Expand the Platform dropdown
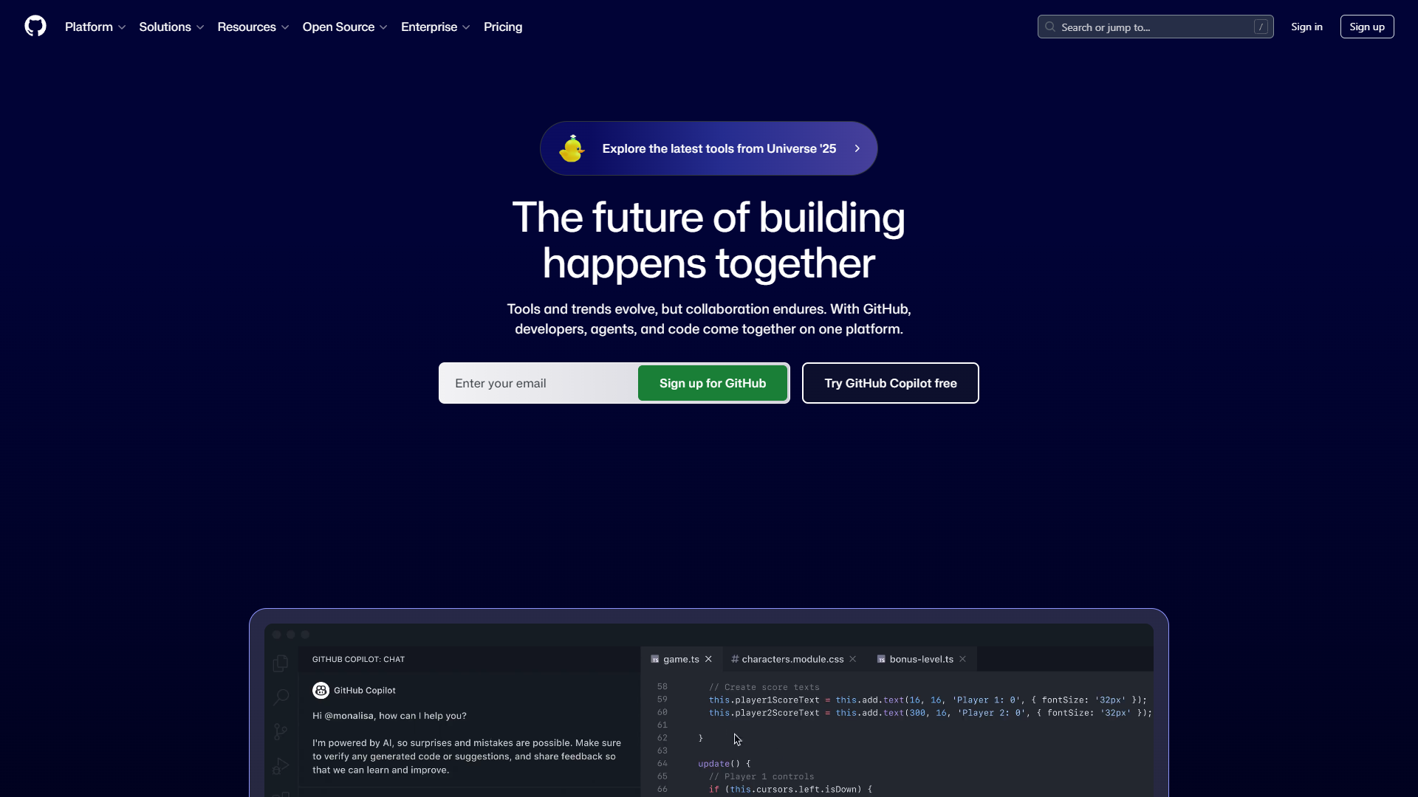The image size is (1418, 797). point(95,27)
